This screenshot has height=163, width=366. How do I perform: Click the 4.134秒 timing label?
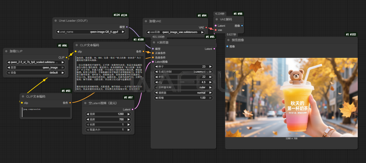tap(219, 14)
